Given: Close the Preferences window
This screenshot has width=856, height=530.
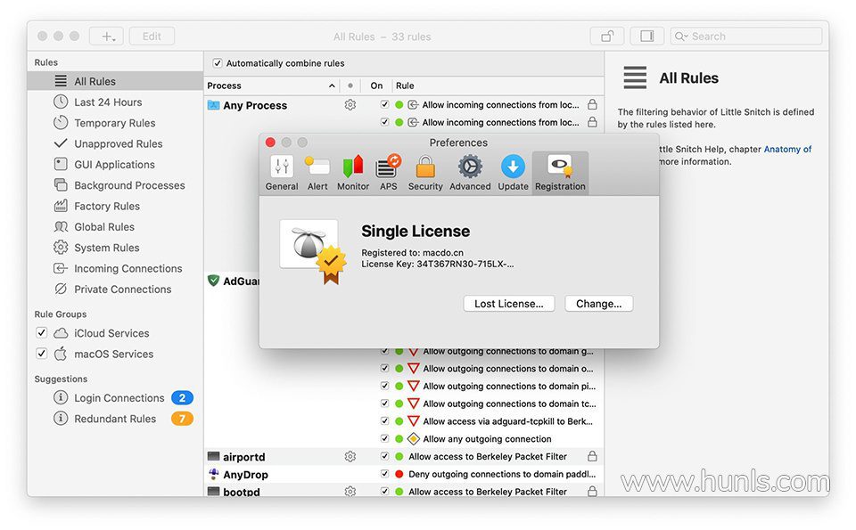Looking at the screenshot, I should 270,143.
